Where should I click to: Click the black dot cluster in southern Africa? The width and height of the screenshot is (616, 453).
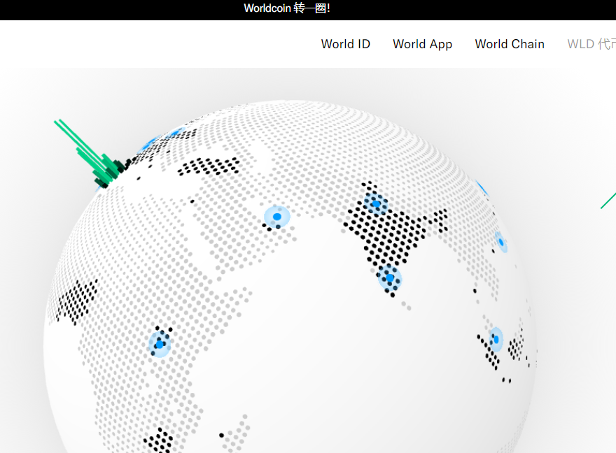(159, 440)
